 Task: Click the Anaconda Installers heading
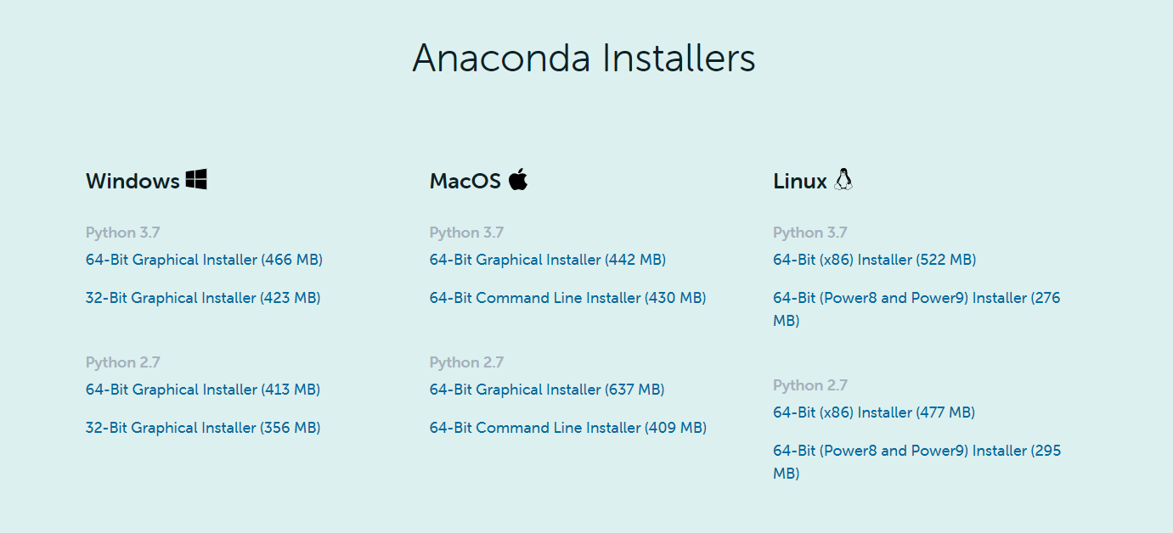tap(584, 58)
